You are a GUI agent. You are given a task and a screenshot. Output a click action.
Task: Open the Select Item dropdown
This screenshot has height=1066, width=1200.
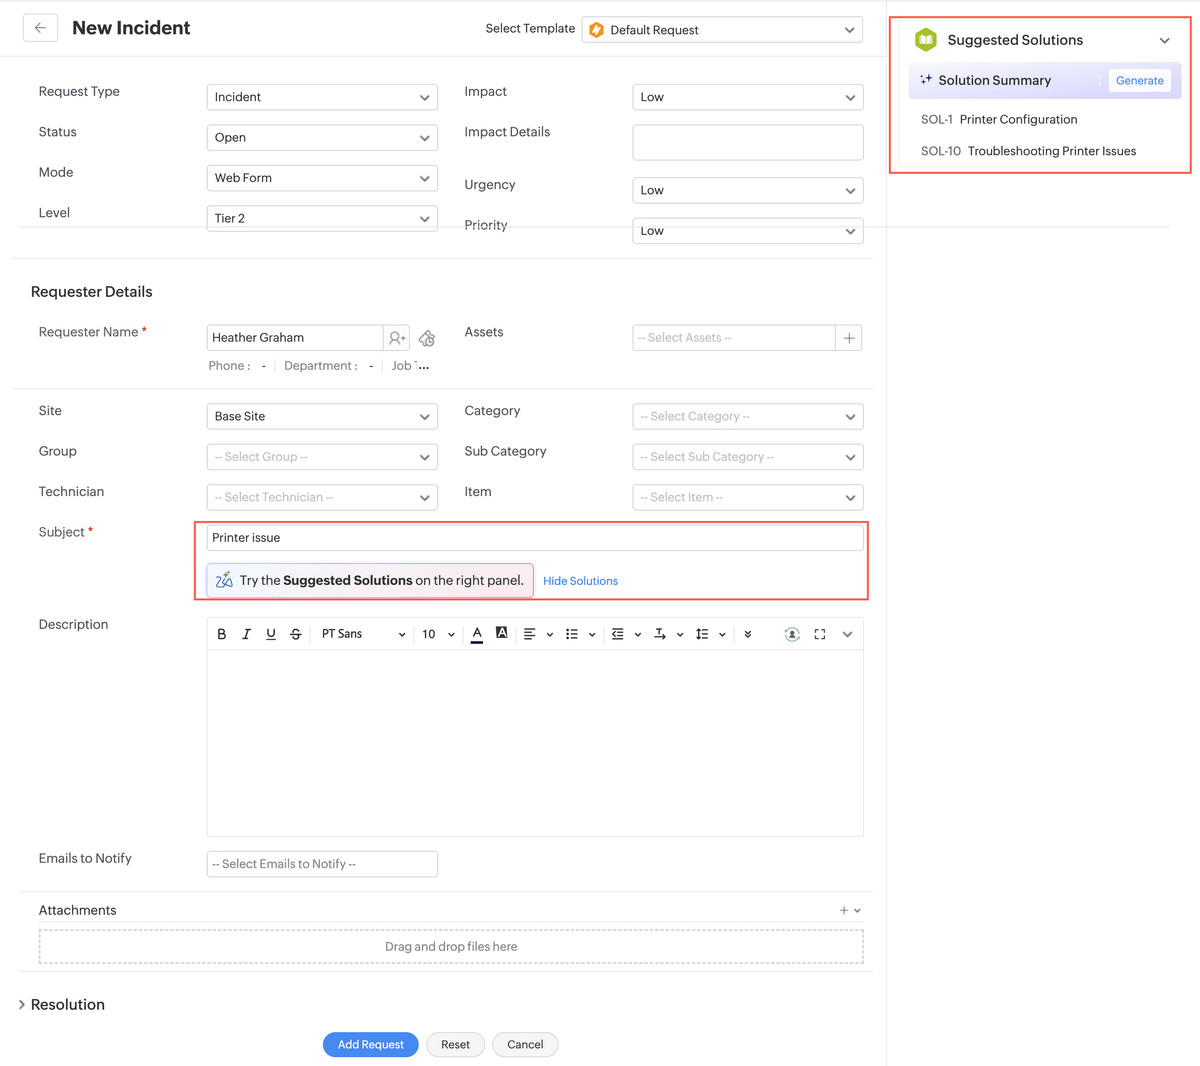748,497
